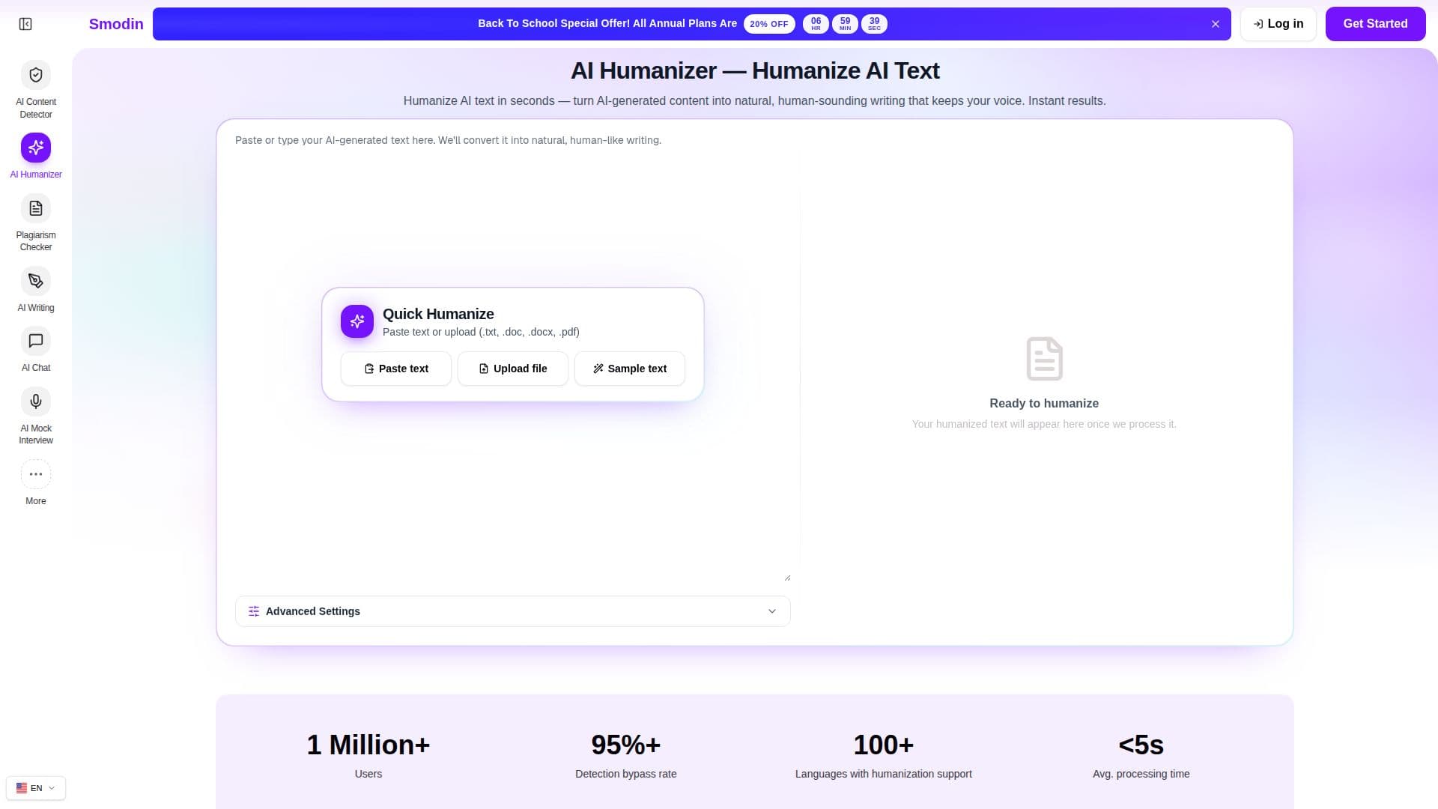Viewport: 1438px width, 809px height.
Task: Dismiss the Back To School banner
Action: 1216,24
